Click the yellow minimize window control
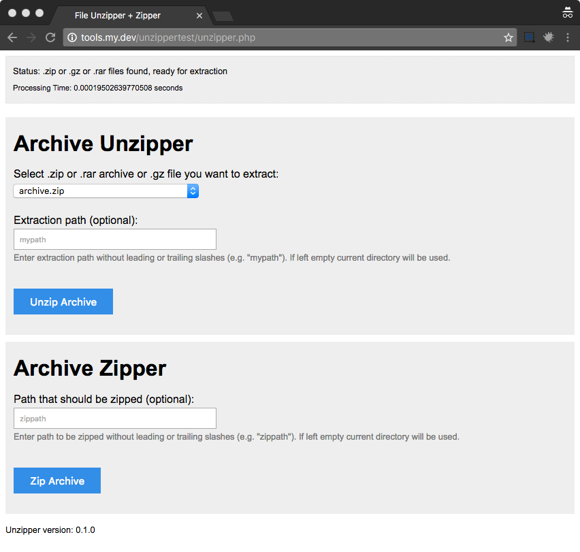 [x=25, y=12]
